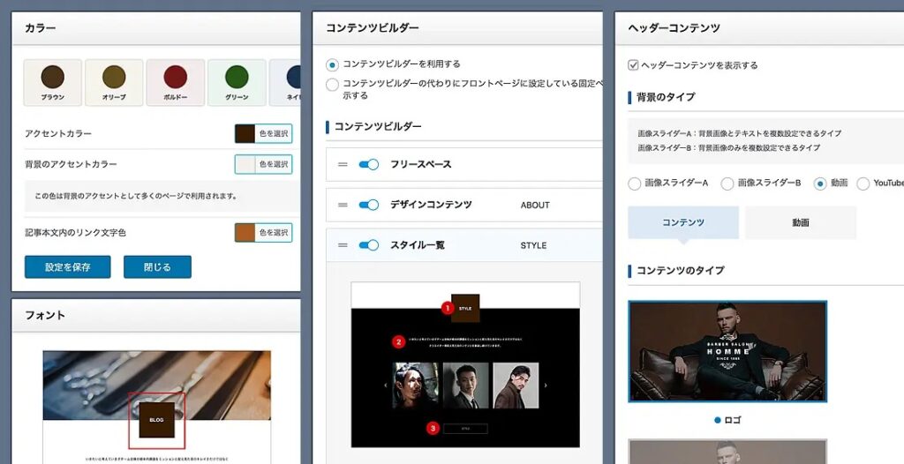Select the グリーン color preset
Screen dimensions: 904x464
(237, 82)
